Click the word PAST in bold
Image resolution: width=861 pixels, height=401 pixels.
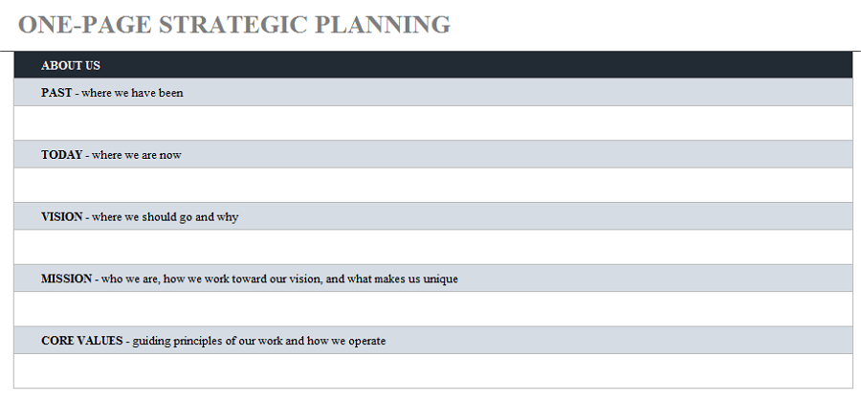pyautogui.click(x=56, y=92)
